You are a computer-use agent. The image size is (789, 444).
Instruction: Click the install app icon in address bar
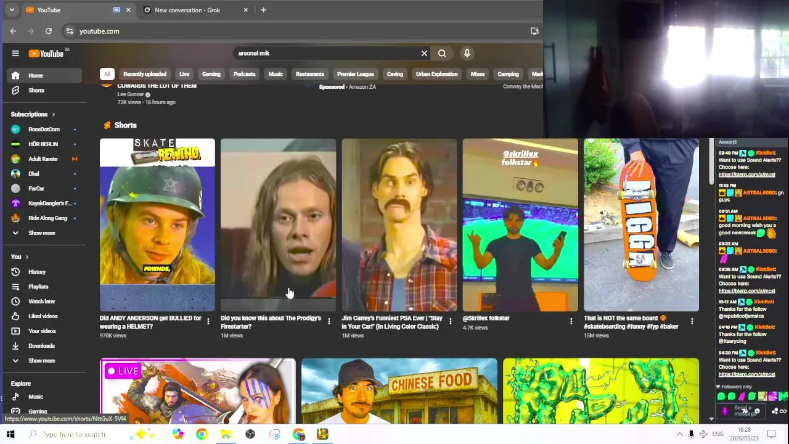coord(534,31)
